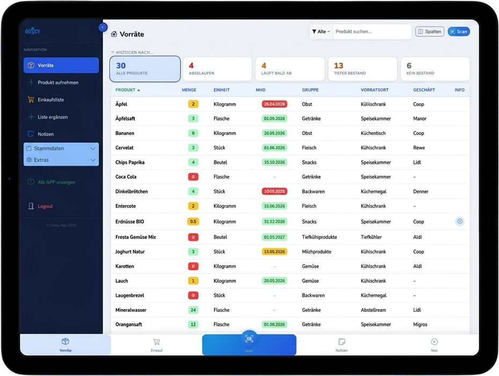The width and height of the screenshot is (499, 376).
Task: Open Produkt aufnehmen in the sidebar
Action: 61,82
